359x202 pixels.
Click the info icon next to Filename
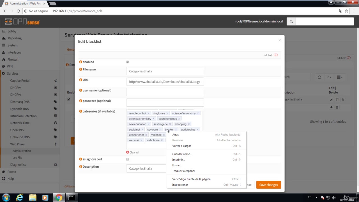[x=80, y=69]
